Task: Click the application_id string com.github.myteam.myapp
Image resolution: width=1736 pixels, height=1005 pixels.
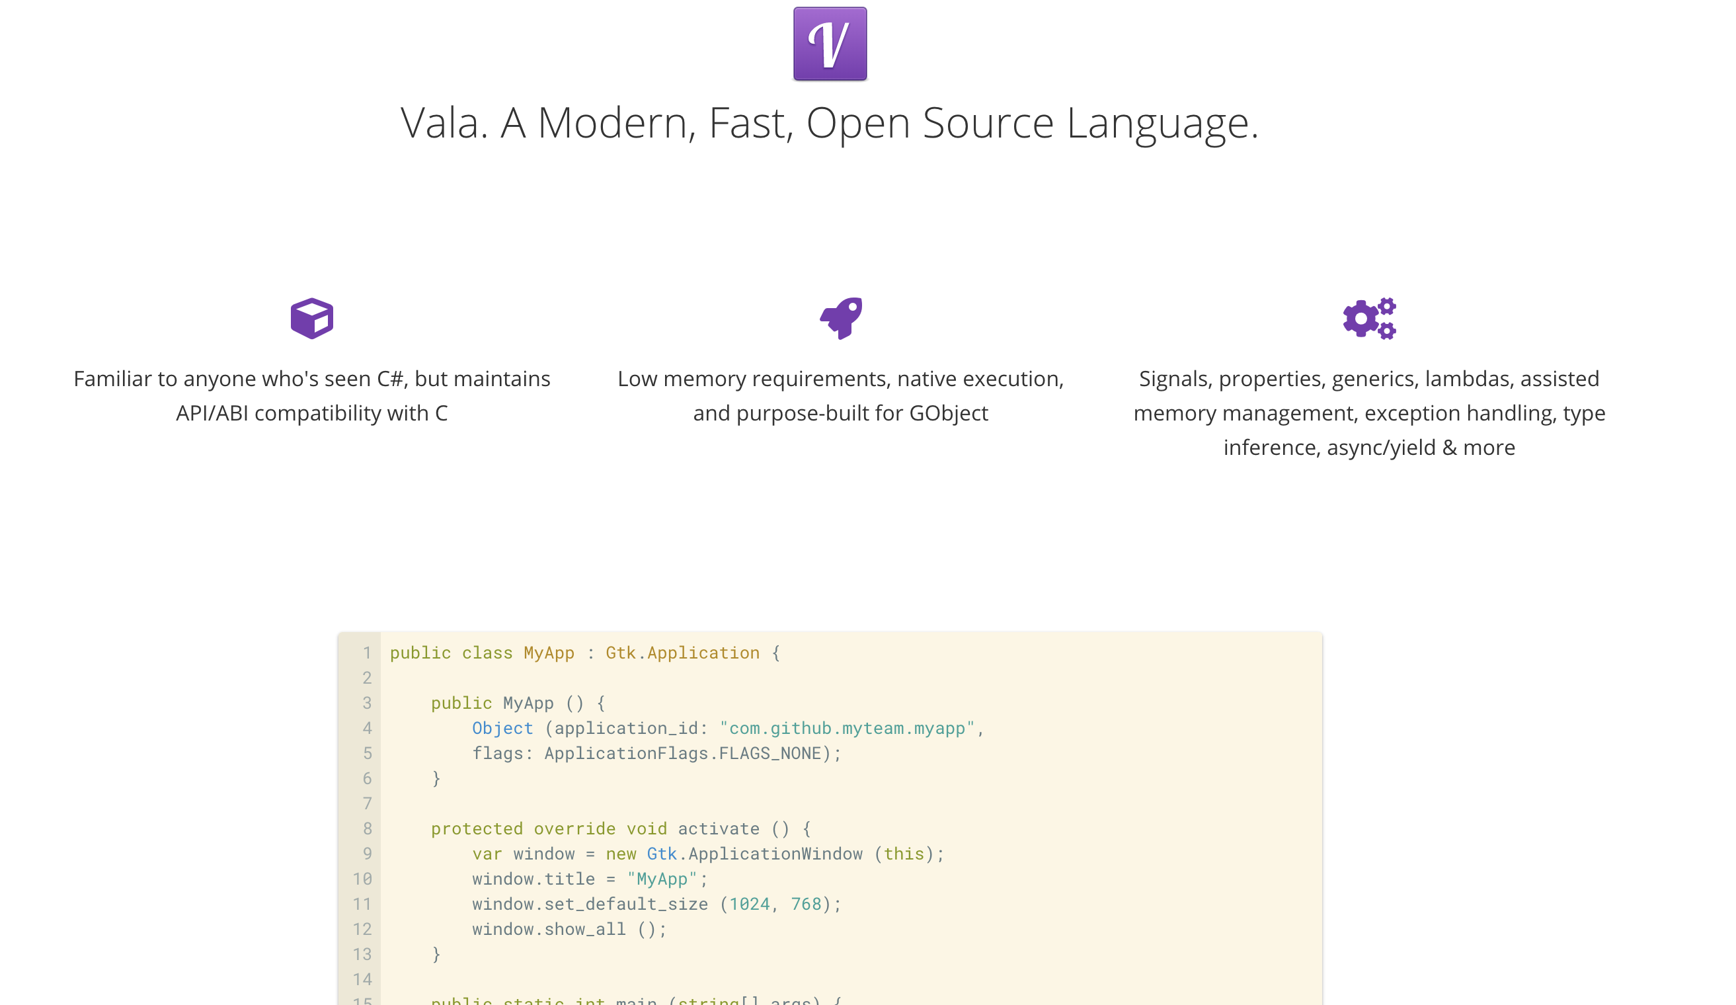Action: pyautogui.click(x=850, y=728)
